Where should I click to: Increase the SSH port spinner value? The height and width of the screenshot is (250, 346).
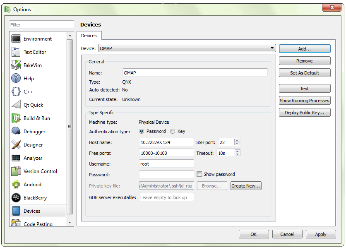237,140
